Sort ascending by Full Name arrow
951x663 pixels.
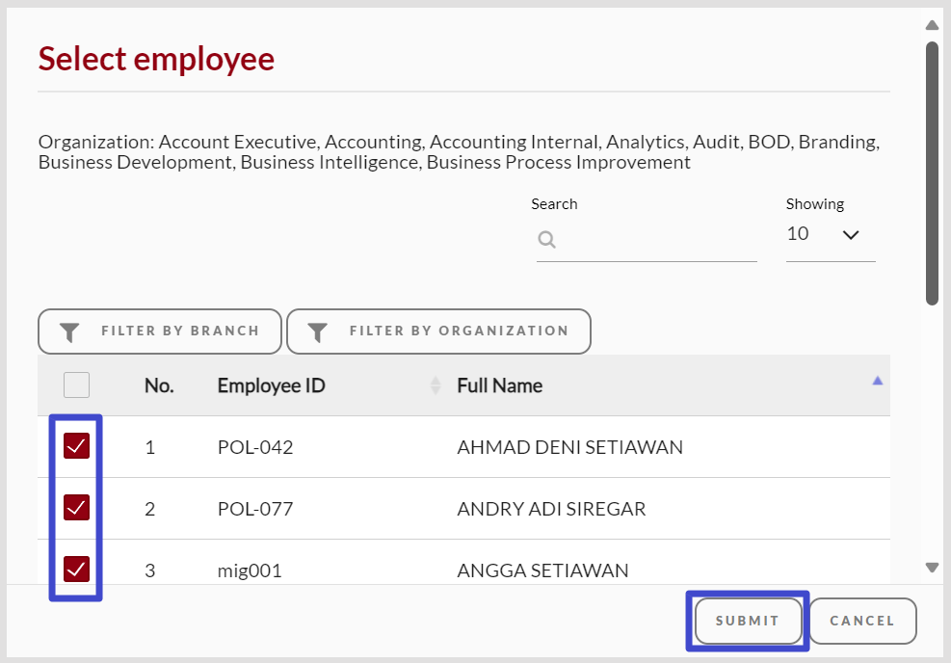click(877, 381)
